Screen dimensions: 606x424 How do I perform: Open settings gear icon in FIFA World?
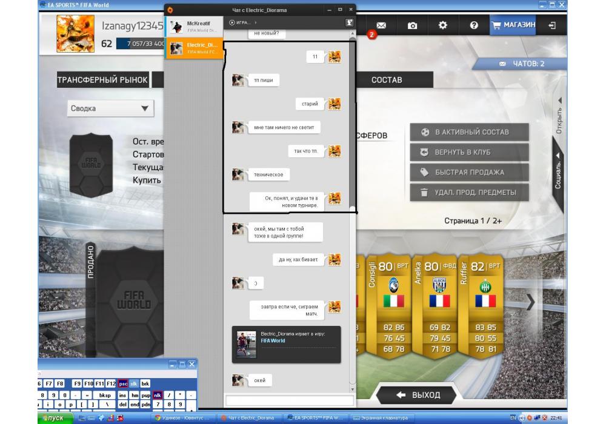coord(443,25)
